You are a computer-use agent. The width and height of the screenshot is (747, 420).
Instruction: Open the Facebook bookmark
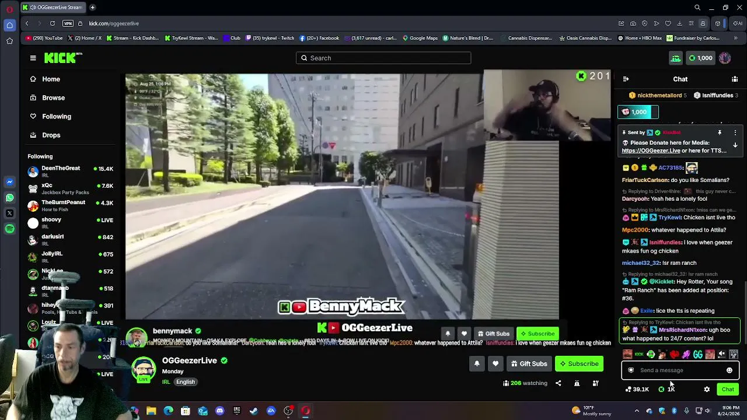pos(319,38)
